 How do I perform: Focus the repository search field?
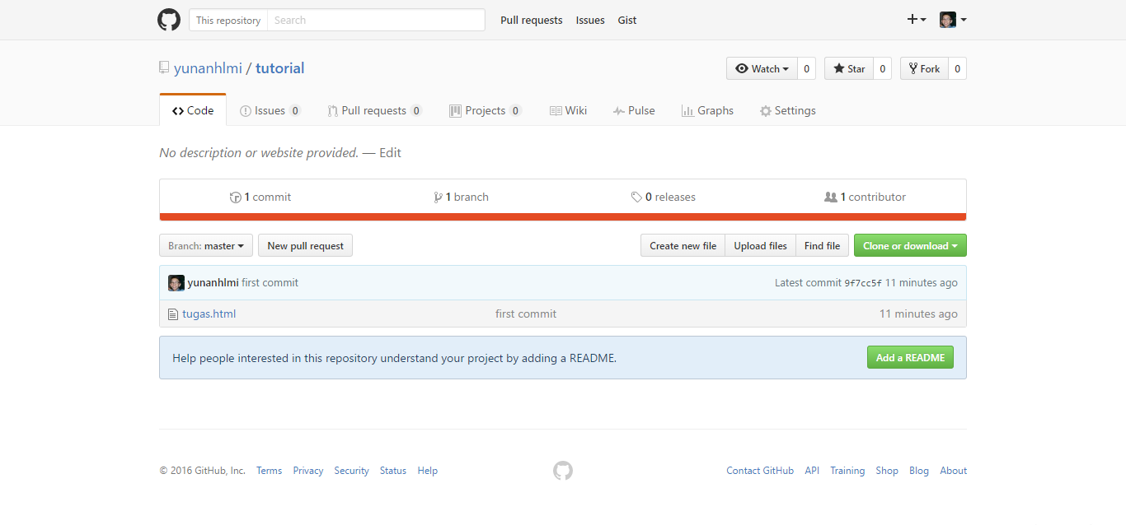376,20
